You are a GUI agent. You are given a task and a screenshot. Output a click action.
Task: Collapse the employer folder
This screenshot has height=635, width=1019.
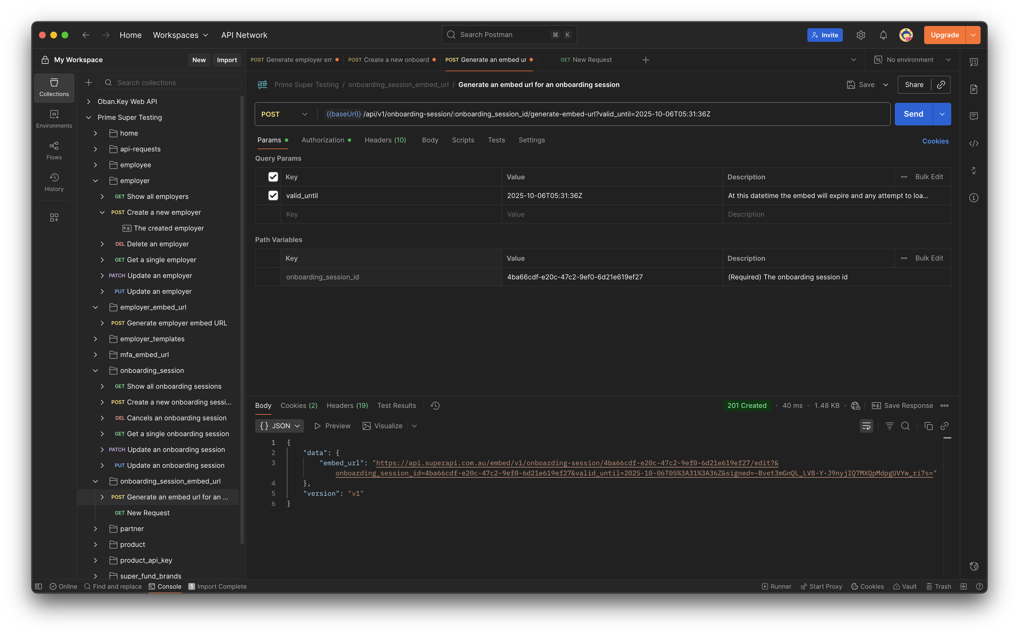95,181
